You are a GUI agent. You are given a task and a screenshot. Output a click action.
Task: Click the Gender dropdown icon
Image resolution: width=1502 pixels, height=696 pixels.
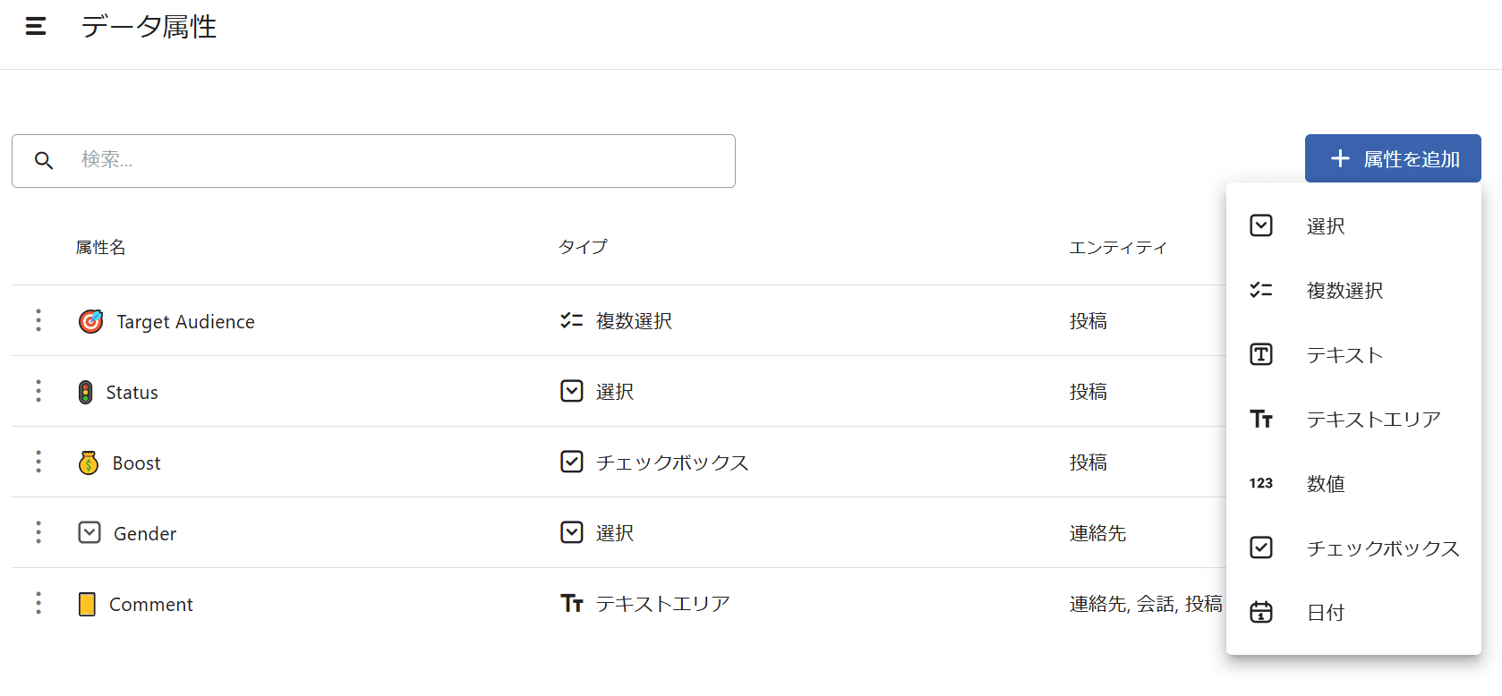(90, 533)
